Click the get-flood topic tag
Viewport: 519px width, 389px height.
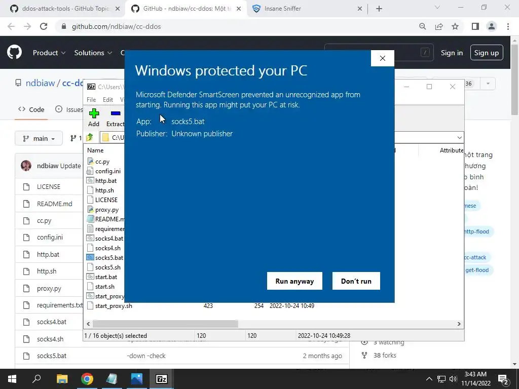click(476, 270)
